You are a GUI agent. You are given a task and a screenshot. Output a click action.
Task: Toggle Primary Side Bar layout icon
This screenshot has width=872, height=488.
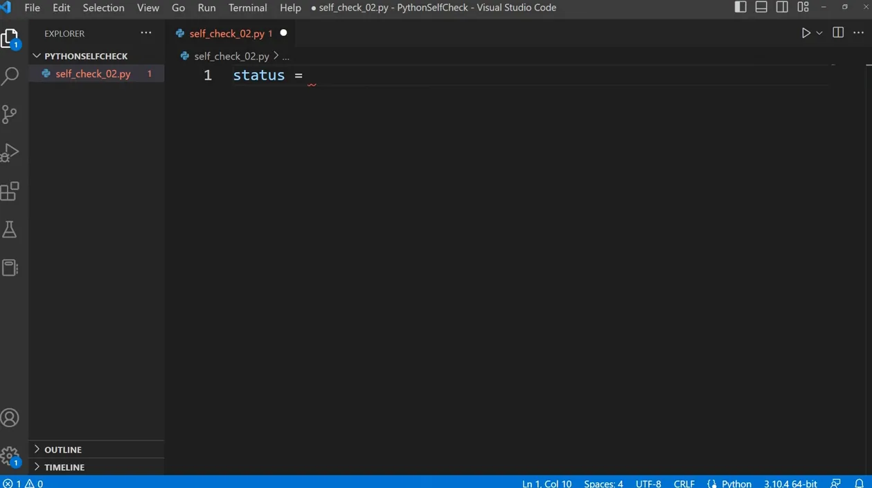point(740,7)
